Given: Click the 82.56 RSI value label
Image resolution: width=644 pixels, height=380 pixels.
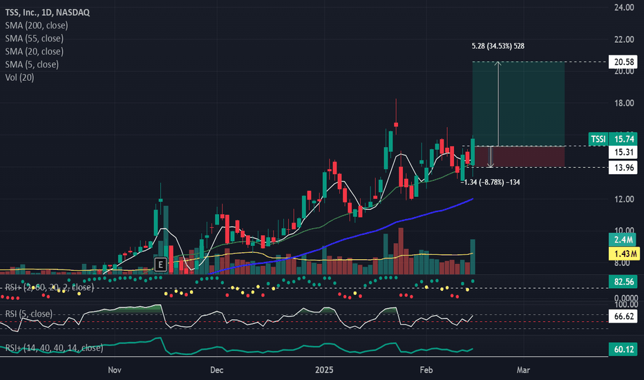Looking at the screenshot, I should [x=623, y=282].
